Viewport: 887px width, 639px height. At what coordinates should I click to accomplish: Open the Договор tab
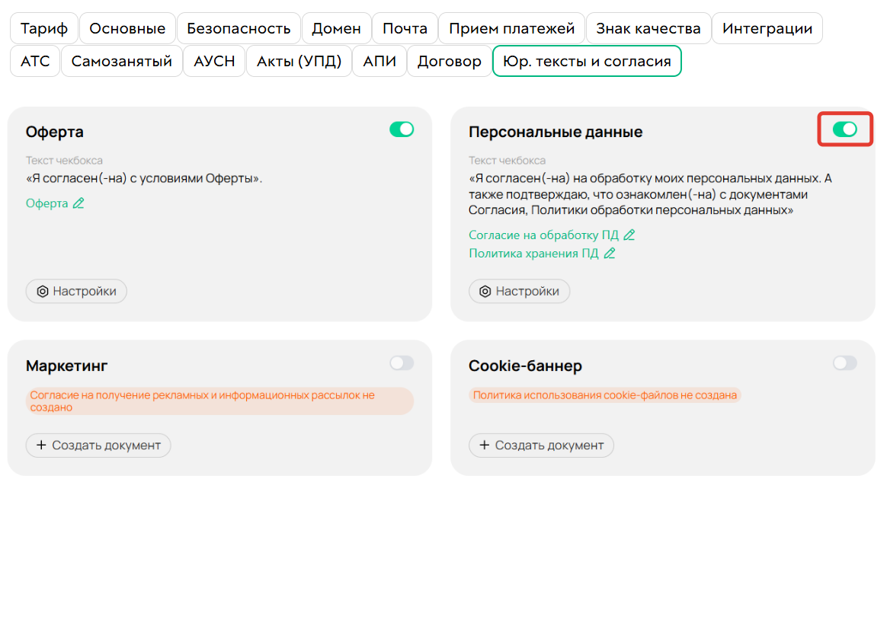449,61
